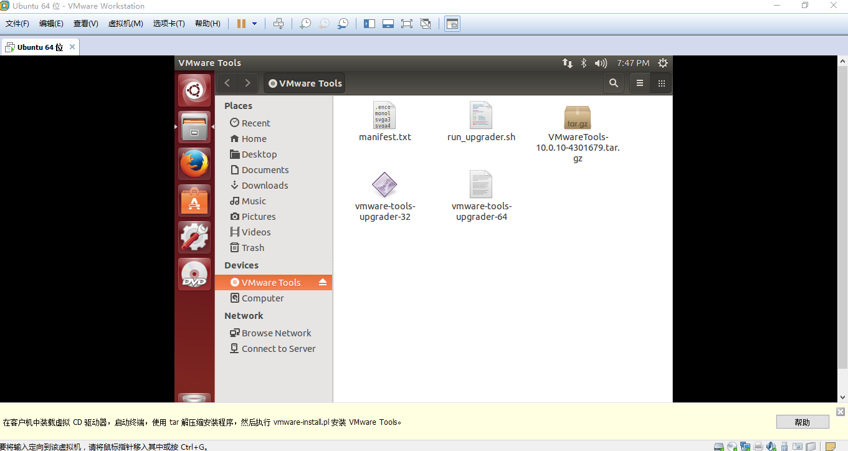Go back in file manager
Screen dimensions: 848x451
[x=227, y=83]
